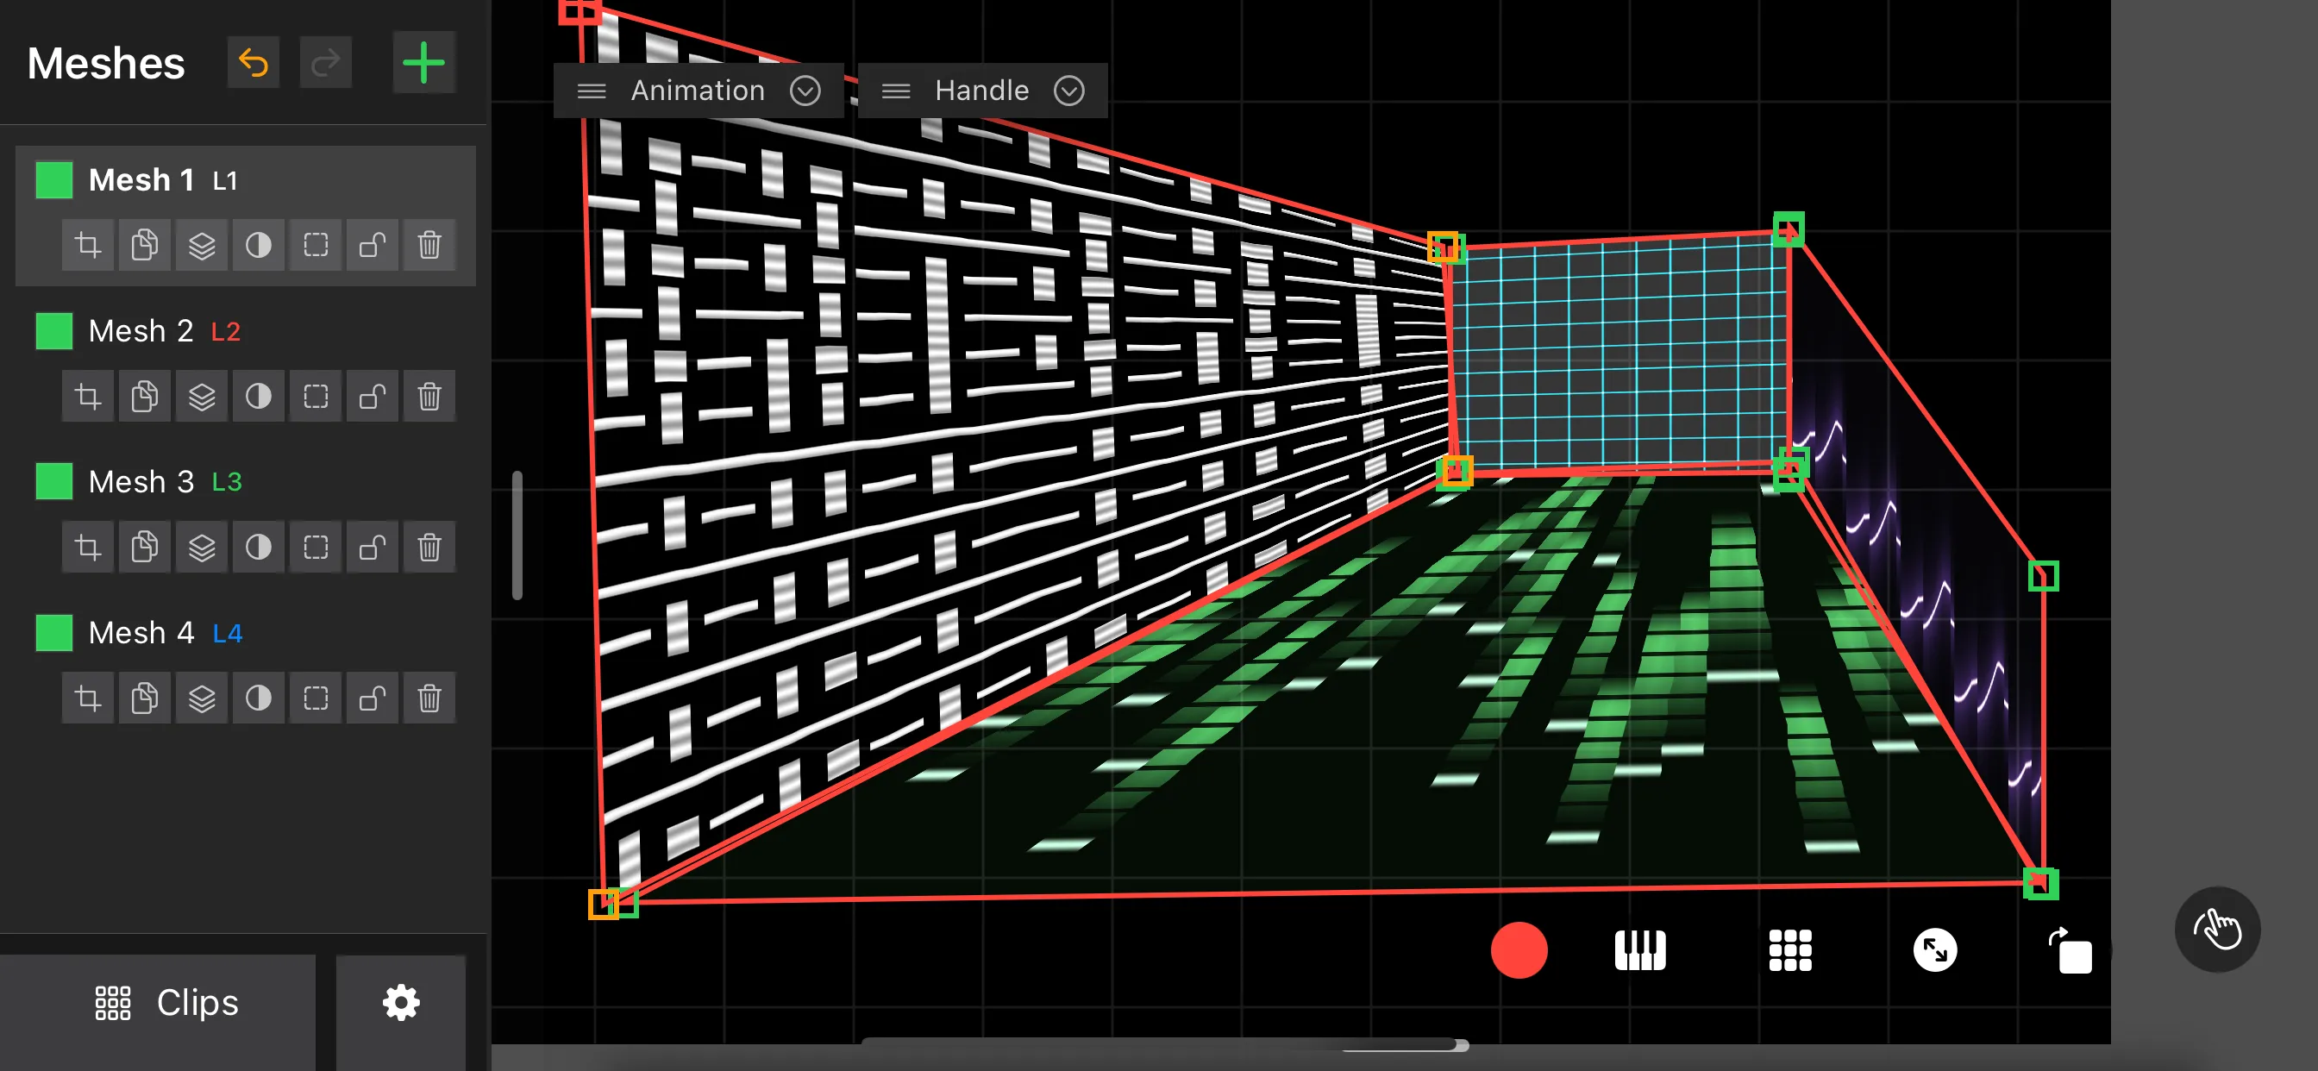Crop Mesh 4 with crop icon
Image resolution: width=2318 pixels, height=1071 pixels.
coord(87,698)
